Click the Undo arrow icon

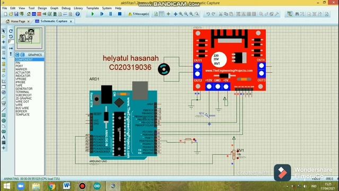click(208, 14)
